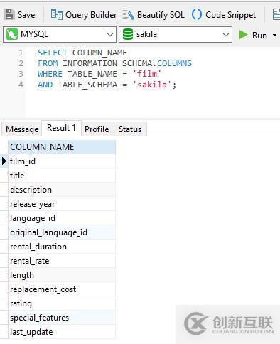Click the 'film' string in the query
Screen dimensions: 280x344
click(147, 74)
